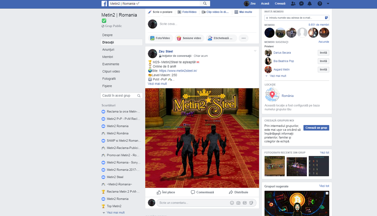377x216 pixels.
Task: Open emoji picker in comment box
Action: coord(232,203)
